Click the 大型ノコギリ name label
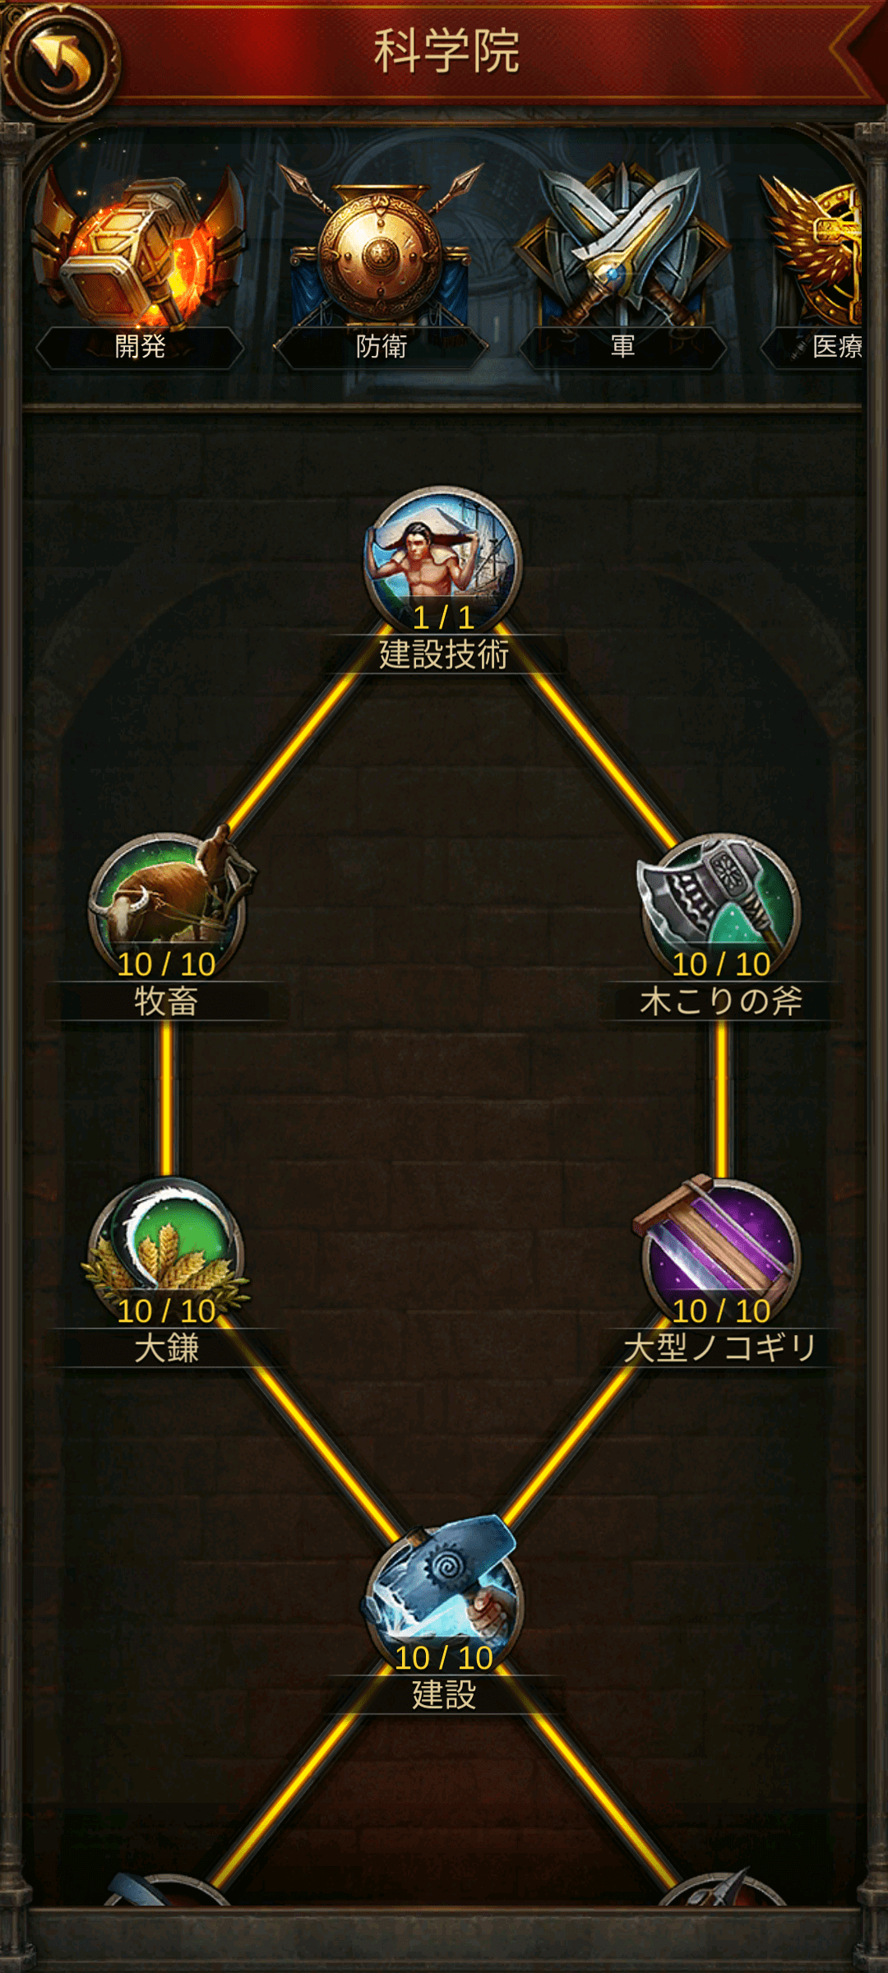Screen dimensions: 888x1973 (720, 1349)
